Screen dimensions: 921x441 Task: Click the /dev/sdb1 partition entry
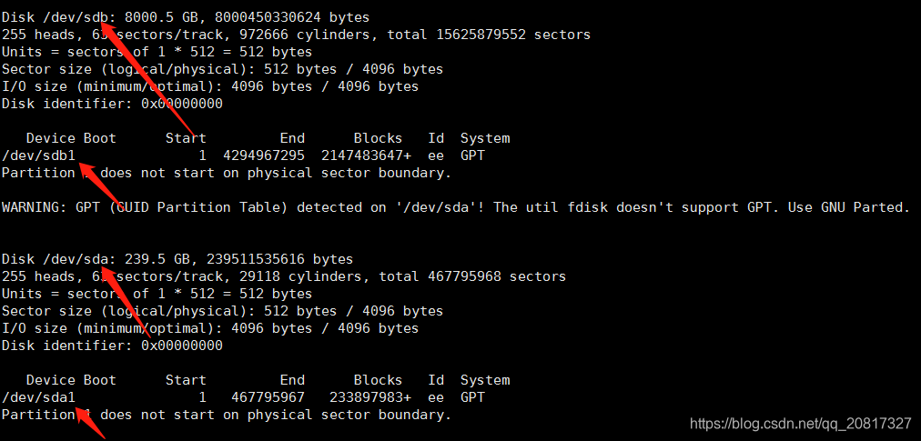click(x=39, y=155)
